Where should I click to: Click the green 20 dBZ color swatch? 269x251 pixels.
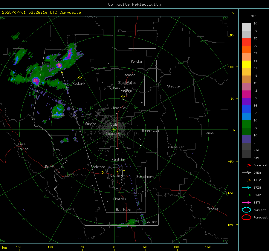[246, 124]
